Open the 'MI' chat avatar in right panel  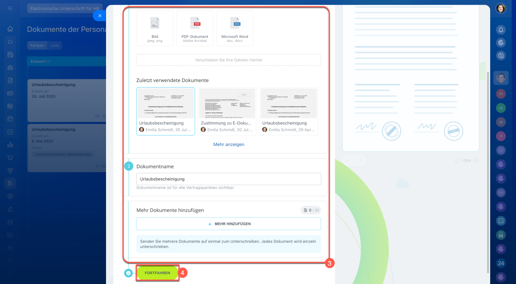(501, 192)
